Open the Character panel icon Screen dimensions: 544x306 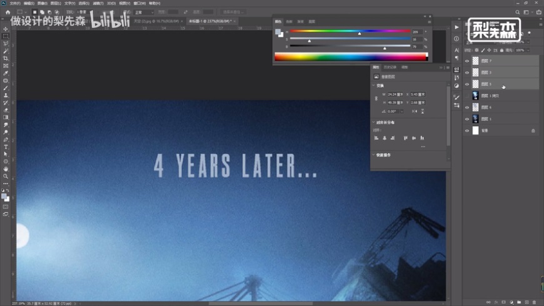click(456, 50)
